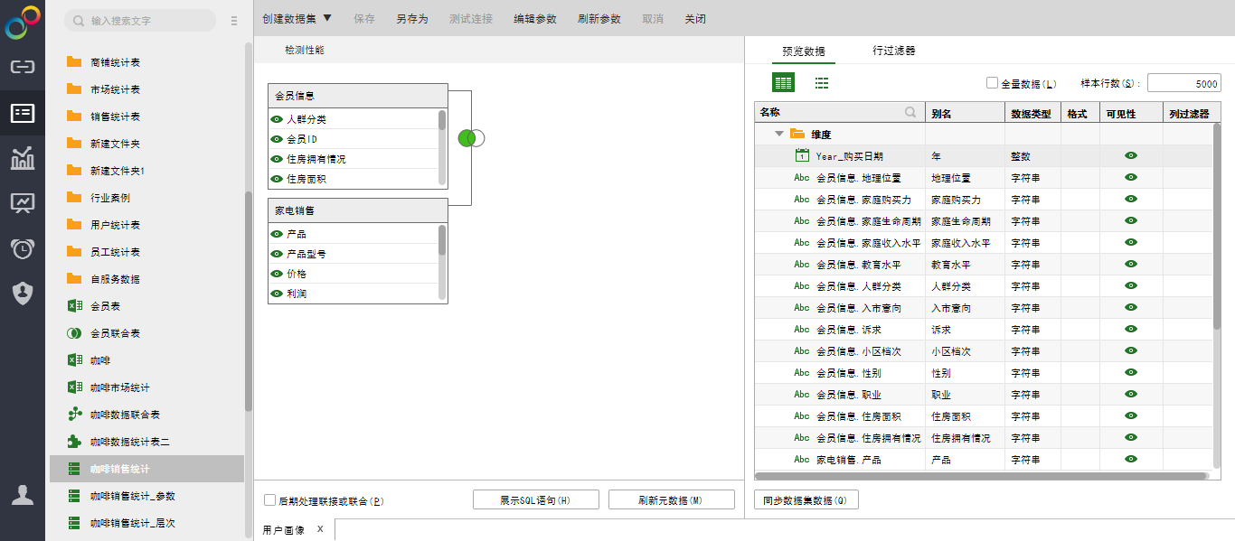
Task: Click the green join circle between tables
Action: [x=467, y=138]
